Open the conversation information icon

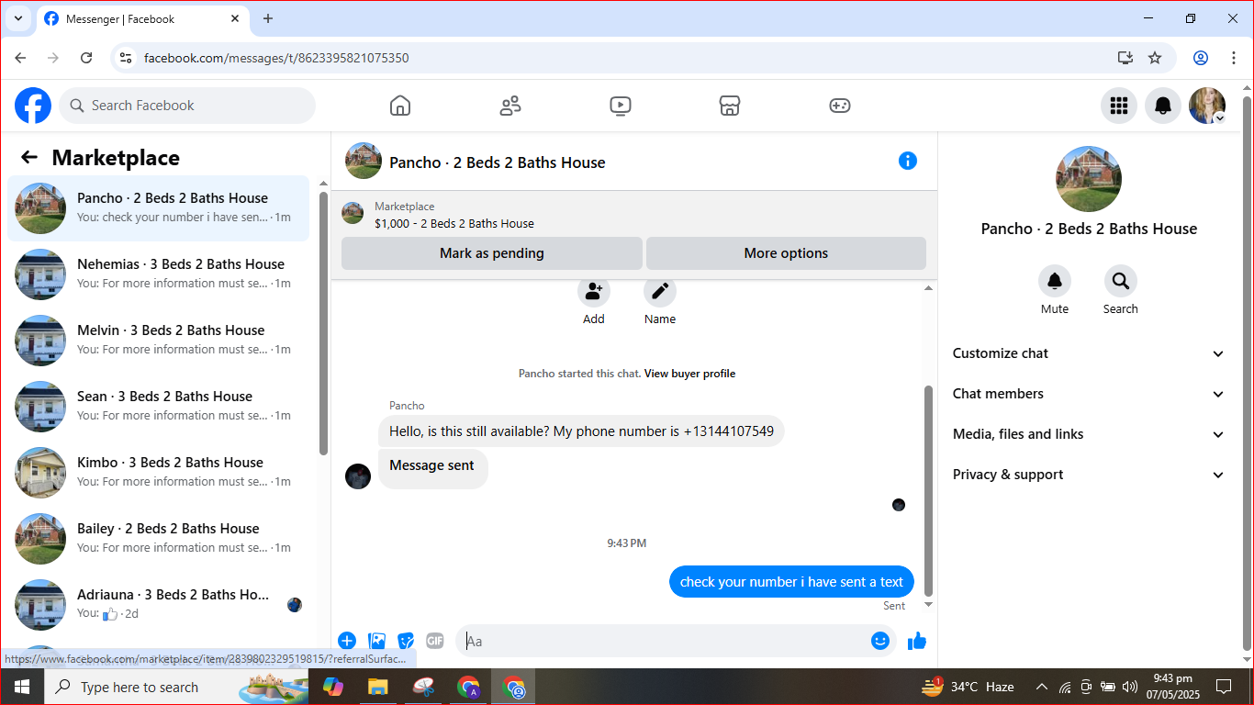pos(908,161)
